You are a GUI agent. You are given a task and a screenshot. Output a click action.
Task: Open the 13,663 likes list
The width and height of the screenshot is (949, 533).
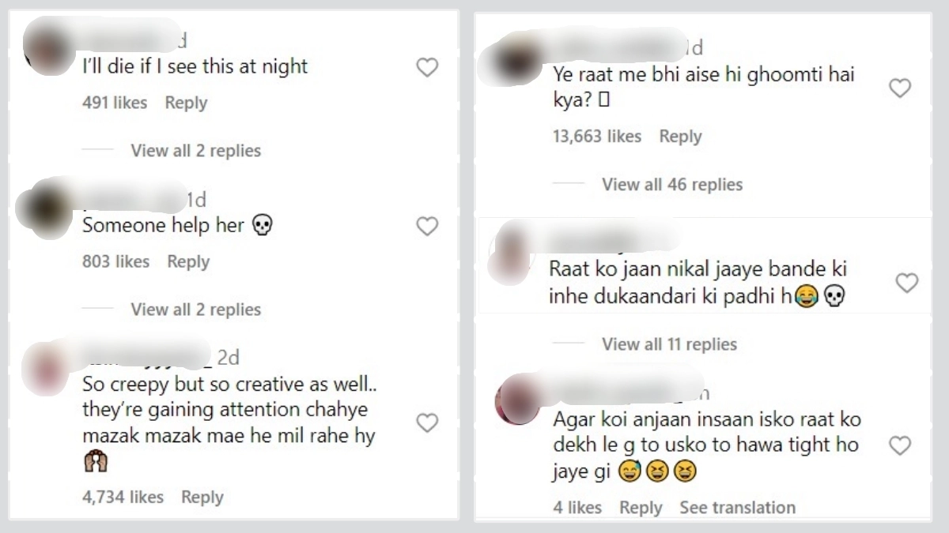pos(597,137)
